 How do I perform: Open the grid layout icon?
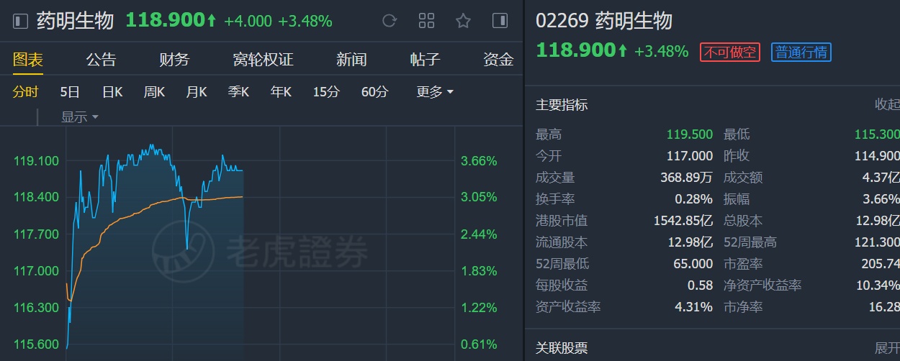pos(426,21)
